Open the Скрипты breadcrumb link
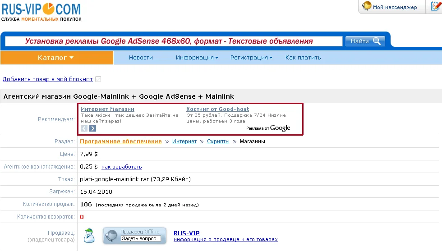Image resolution: width=442 pixels, height=251 pixels. coord(218,141)
